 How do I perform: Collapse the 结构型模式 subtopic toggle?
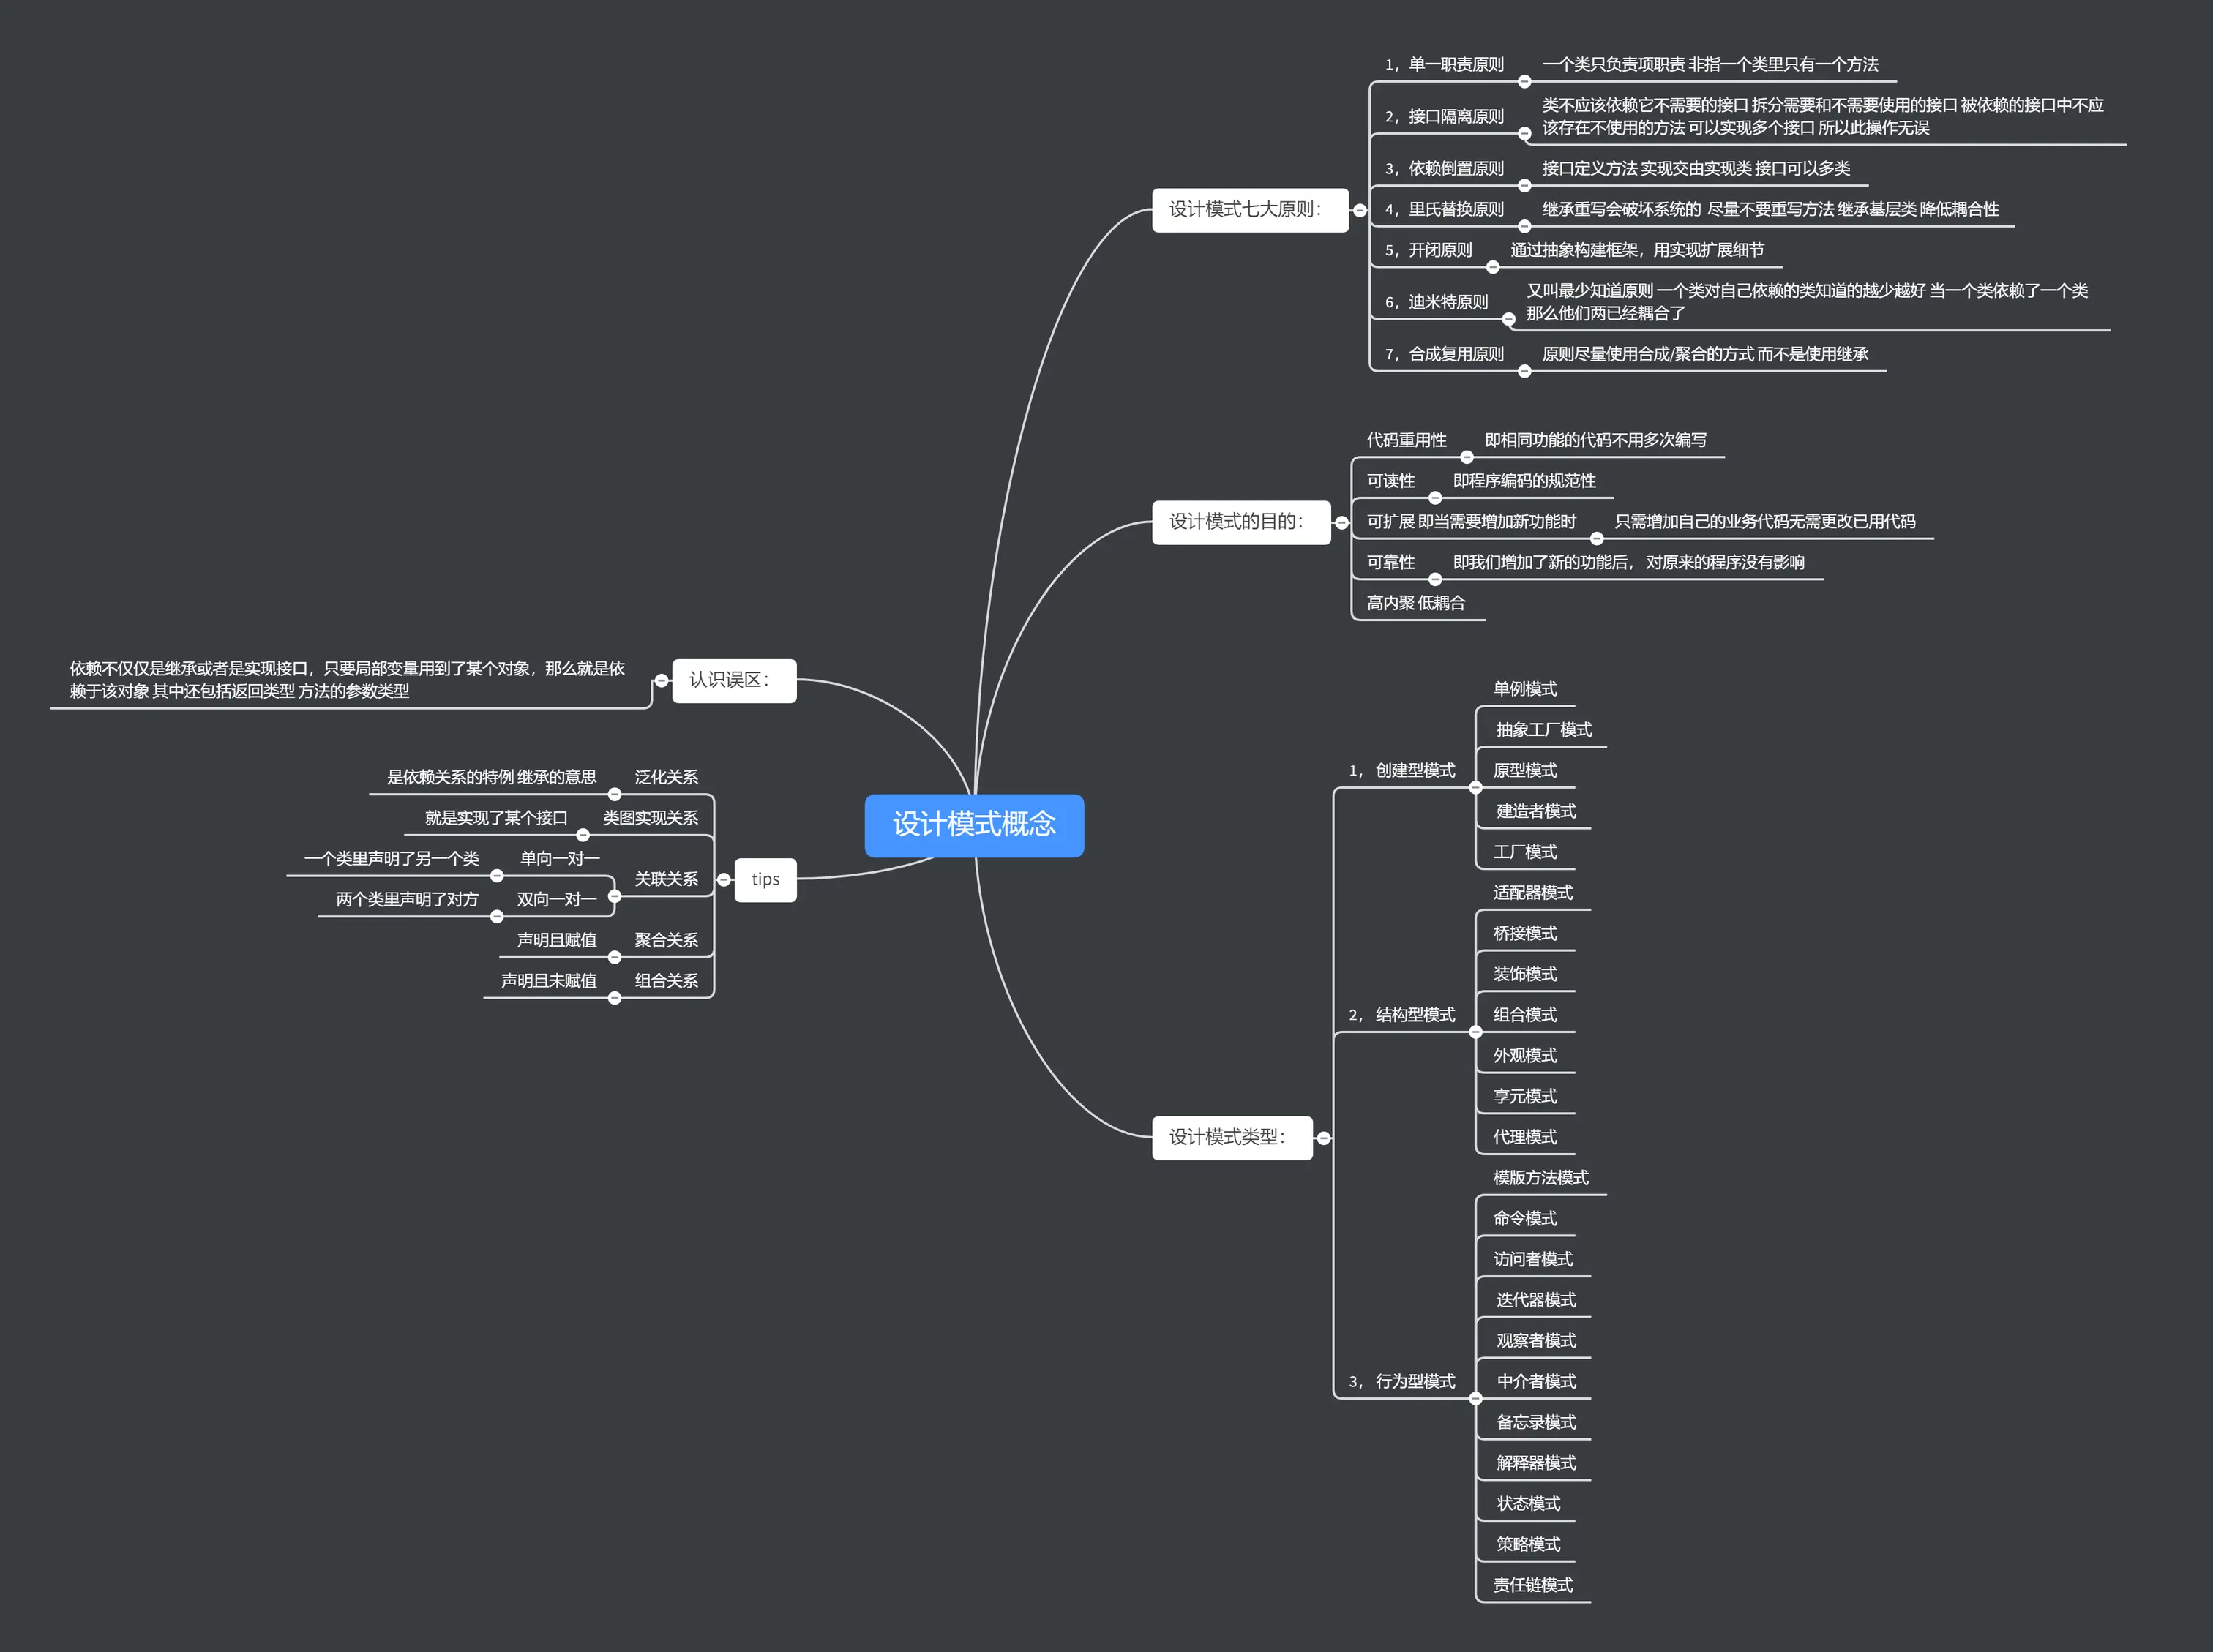1475,1032
